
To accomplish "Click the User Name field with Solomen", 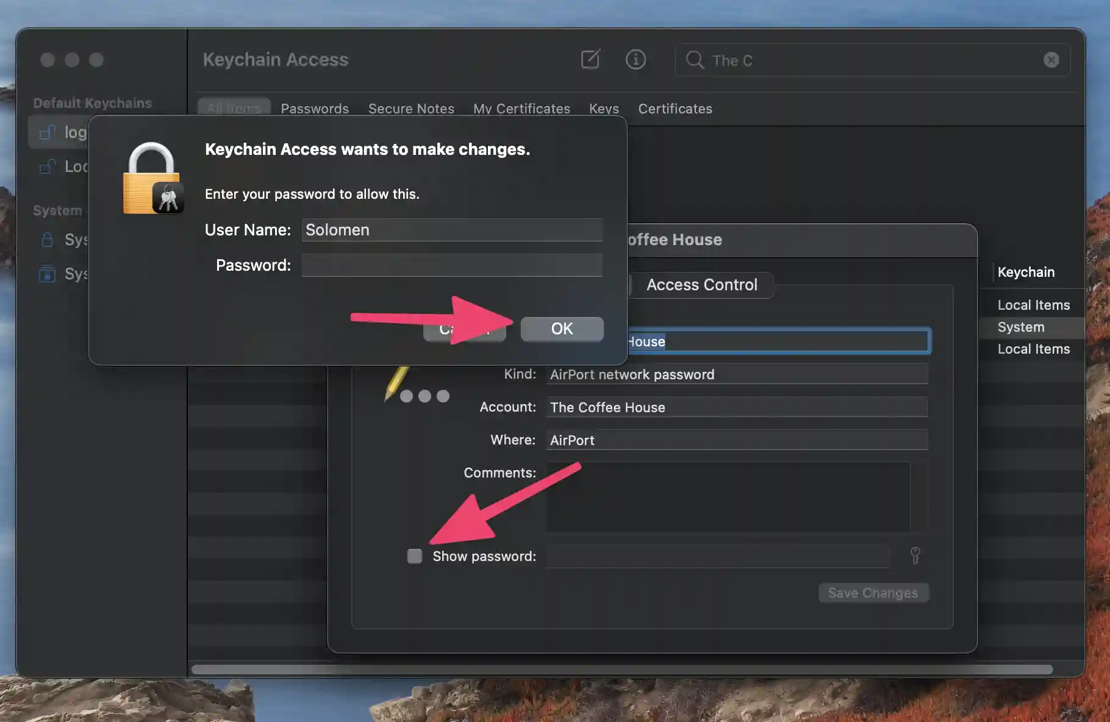I will pyautogui.click(x=452, y=230).
